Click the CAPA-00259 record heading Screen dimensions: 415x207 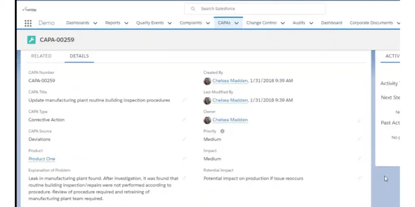pos(57,40)
